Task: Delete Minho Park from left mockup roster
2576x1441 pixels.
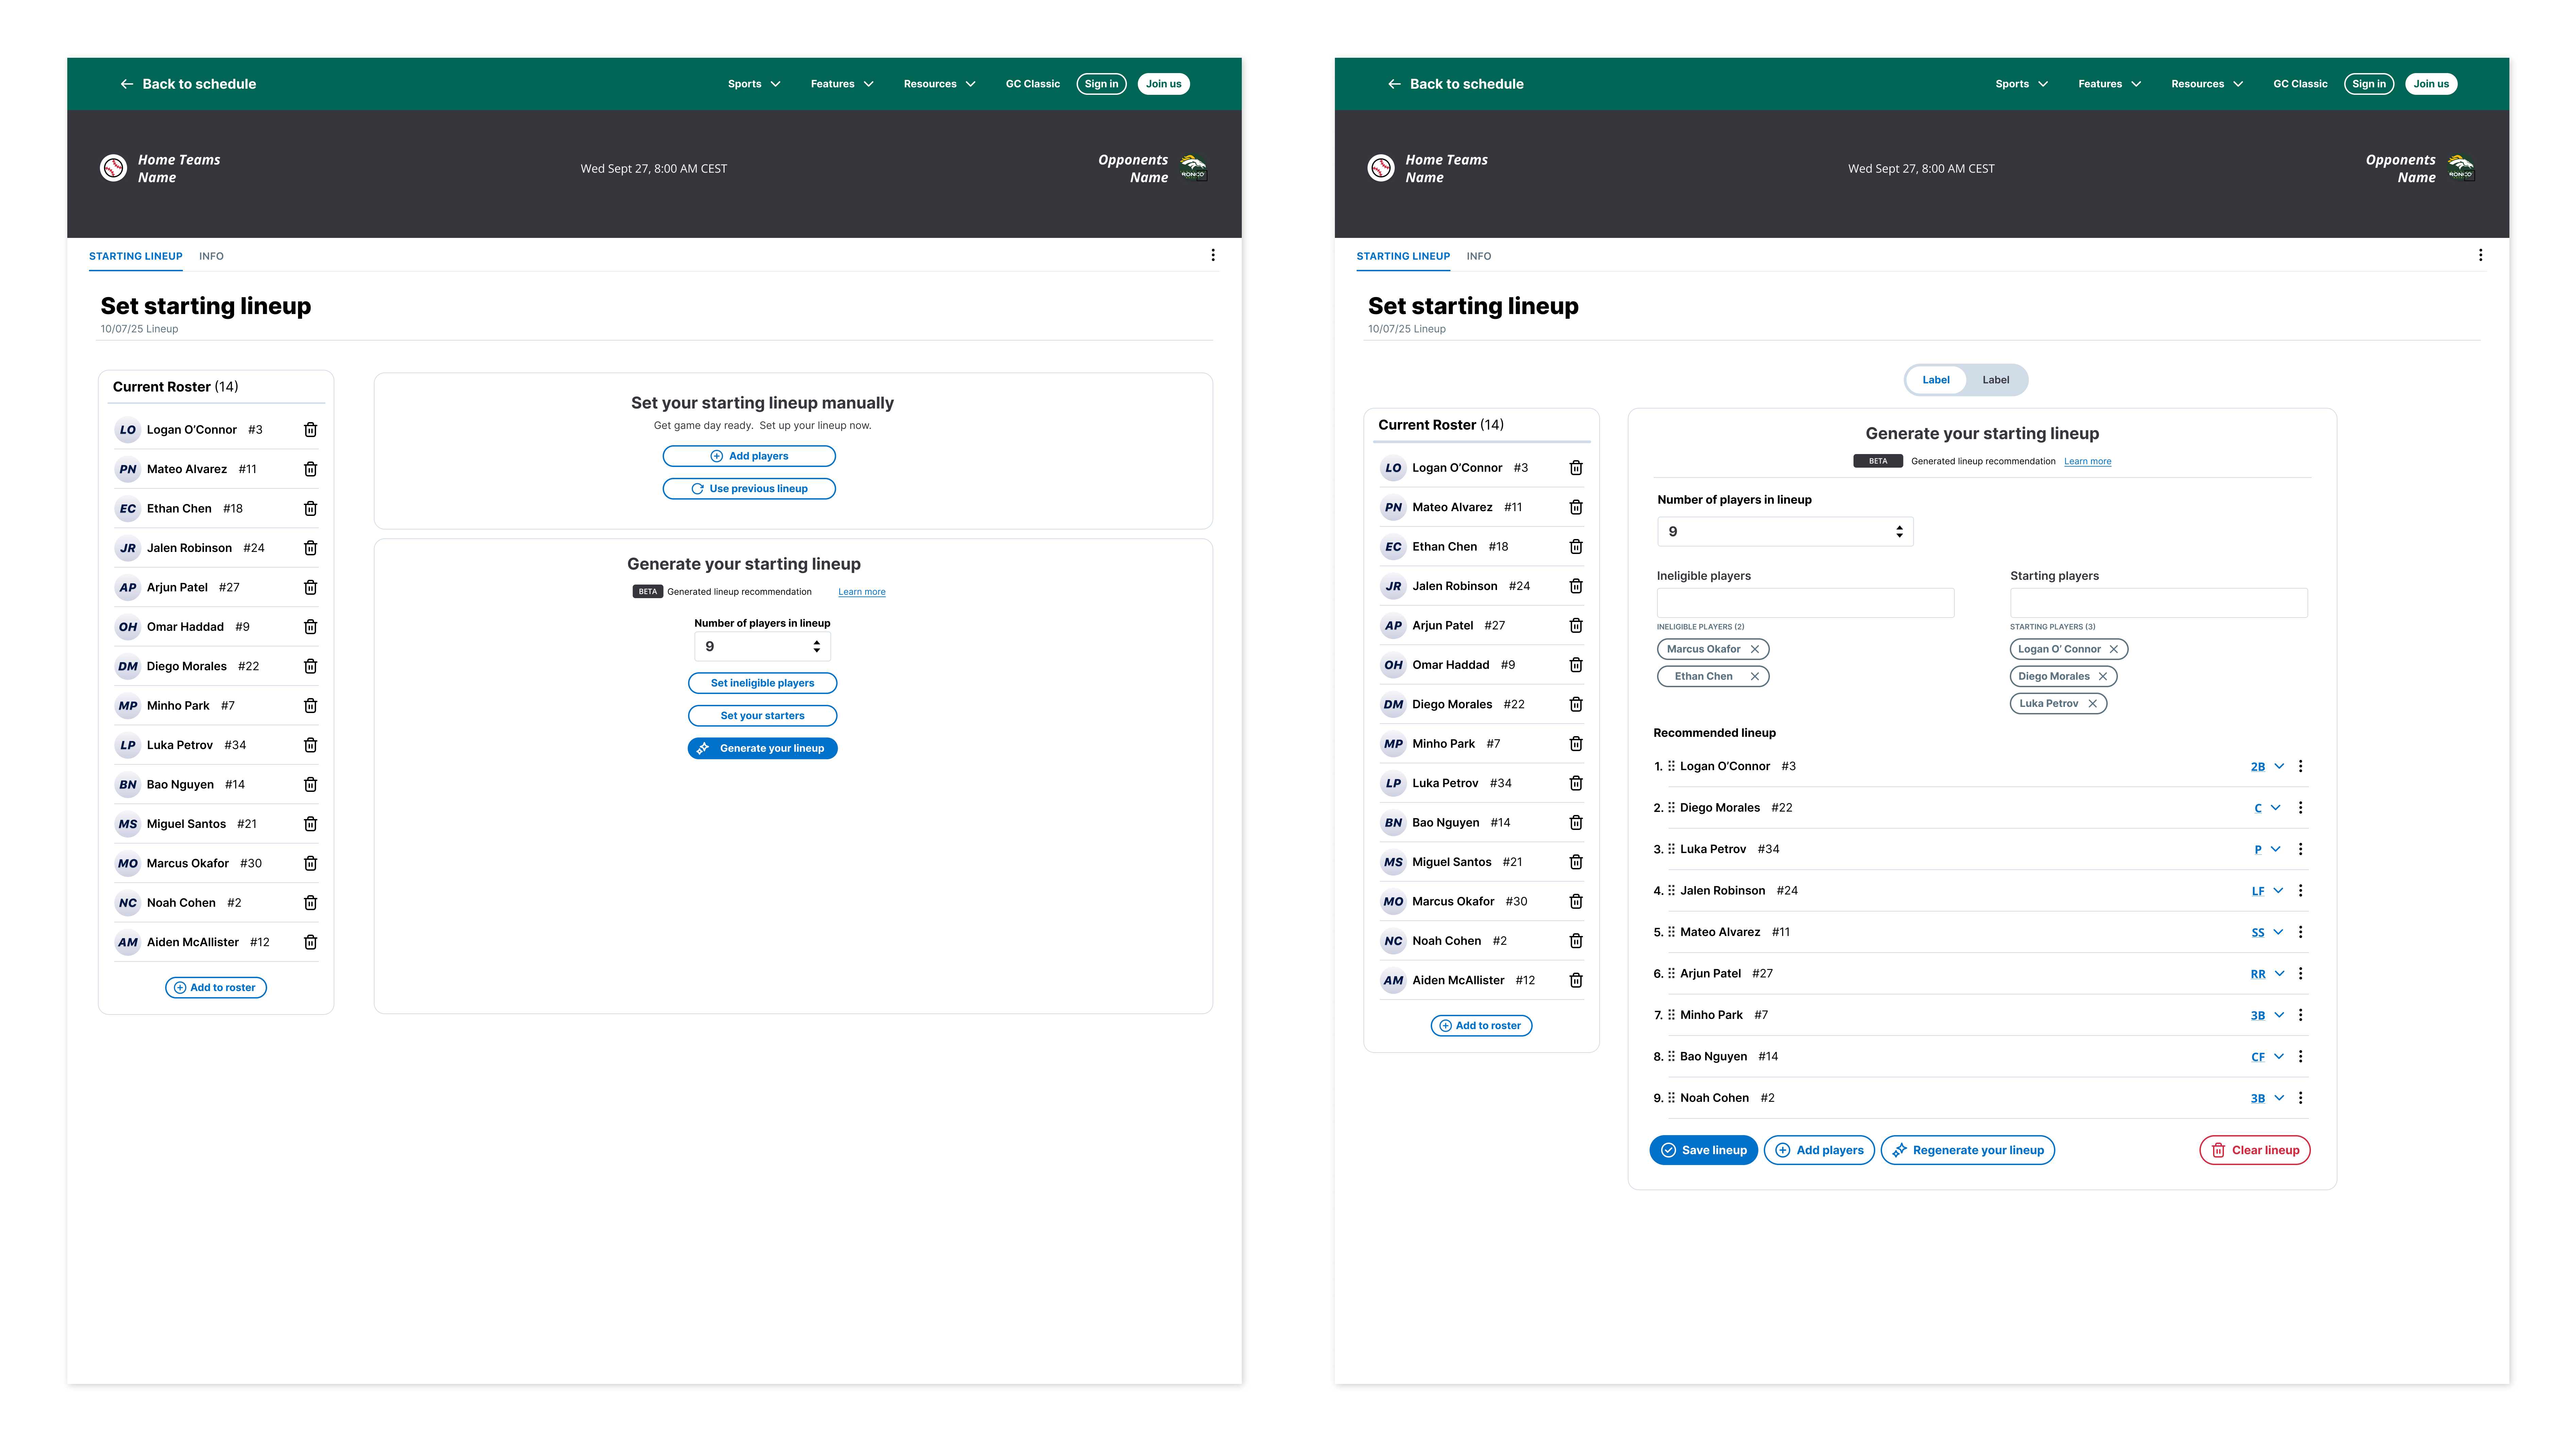Action: [310, 706]
